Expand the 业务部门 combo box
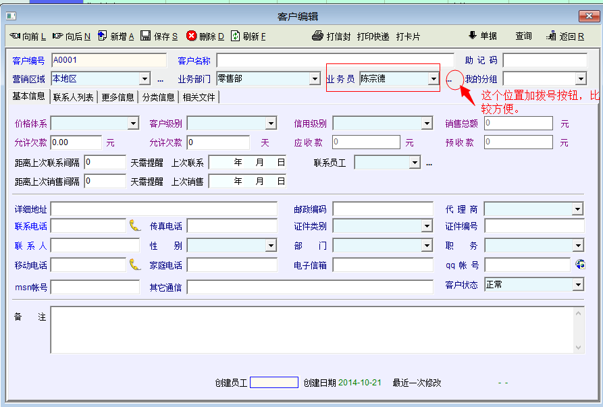This screenshot has height=407, width=603. (314, 79)
